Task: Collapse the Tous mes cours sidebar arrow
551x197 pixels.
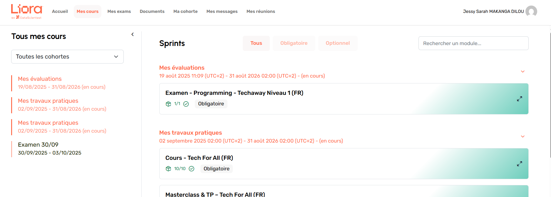Action: [133, 35]
